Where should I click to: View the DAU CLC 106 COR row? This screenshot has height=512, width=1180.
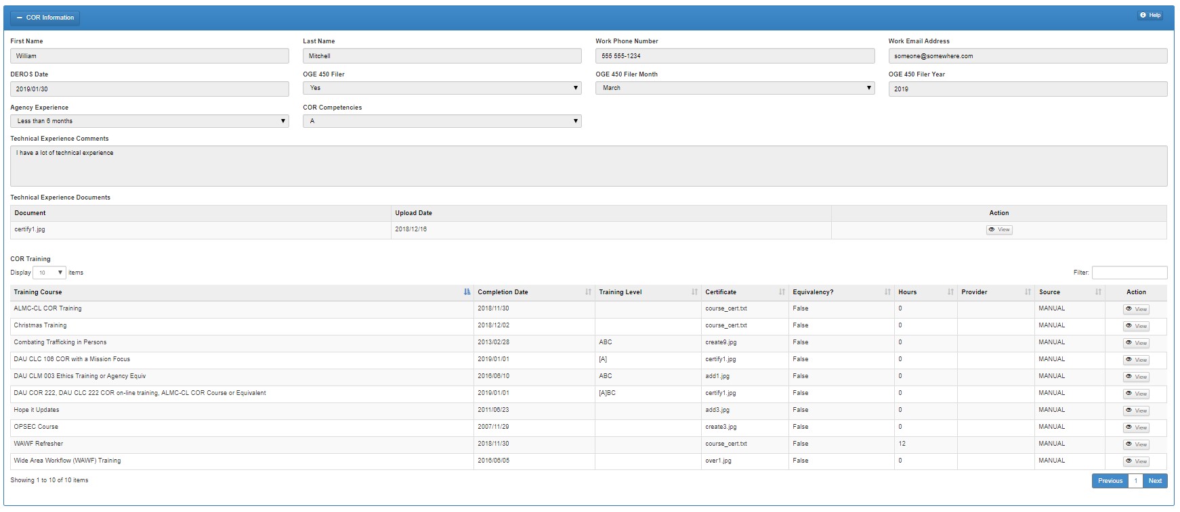click(1136, 360)
